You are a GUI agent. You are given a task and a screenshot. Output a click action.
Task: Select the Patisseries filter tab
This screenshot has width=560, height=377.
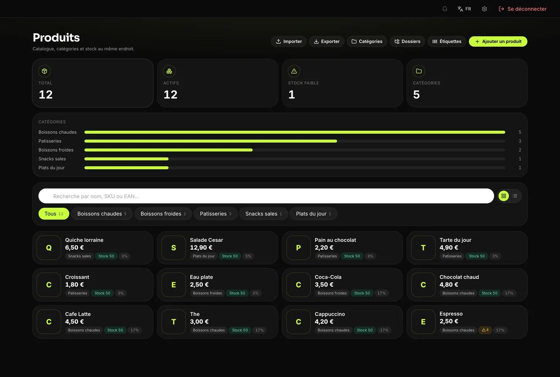216,214
